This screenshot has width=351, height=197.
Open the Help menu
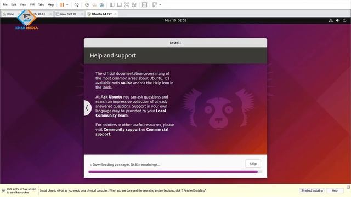pyautogui.click(x=51, y=5)
